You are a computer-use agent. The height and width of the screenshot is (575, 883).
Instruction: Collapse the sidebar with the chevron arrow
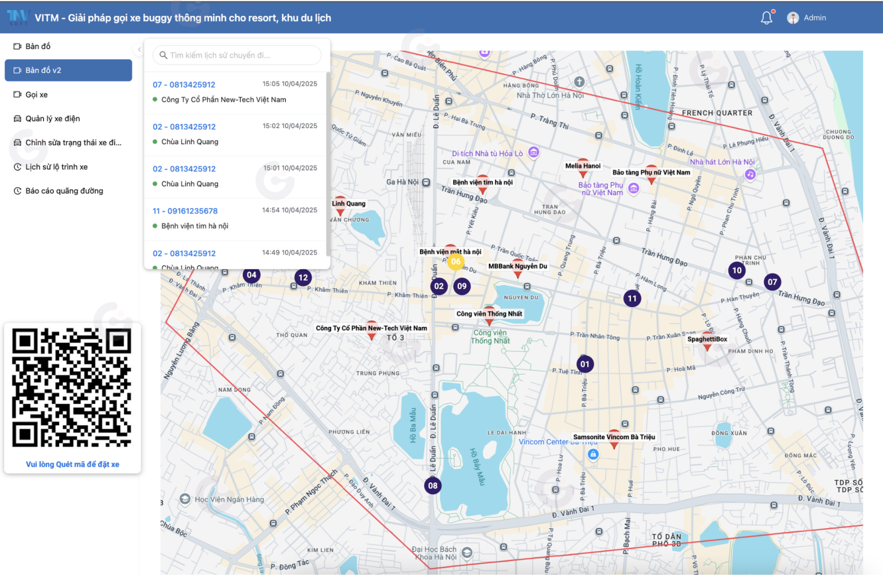pyautogui.click(x=140, y=49)
